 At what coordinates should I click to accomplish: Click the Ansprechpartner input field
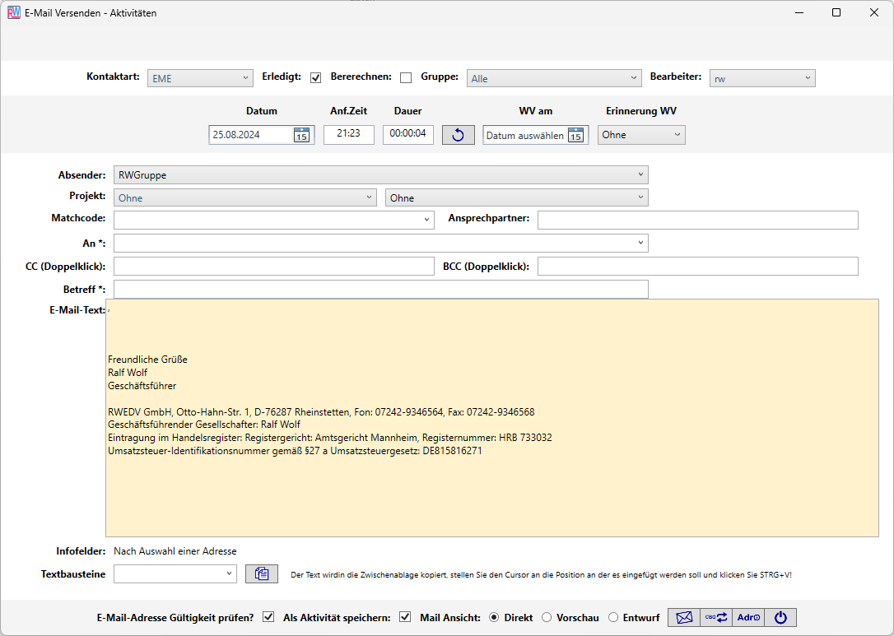click(x=698, y=220)
